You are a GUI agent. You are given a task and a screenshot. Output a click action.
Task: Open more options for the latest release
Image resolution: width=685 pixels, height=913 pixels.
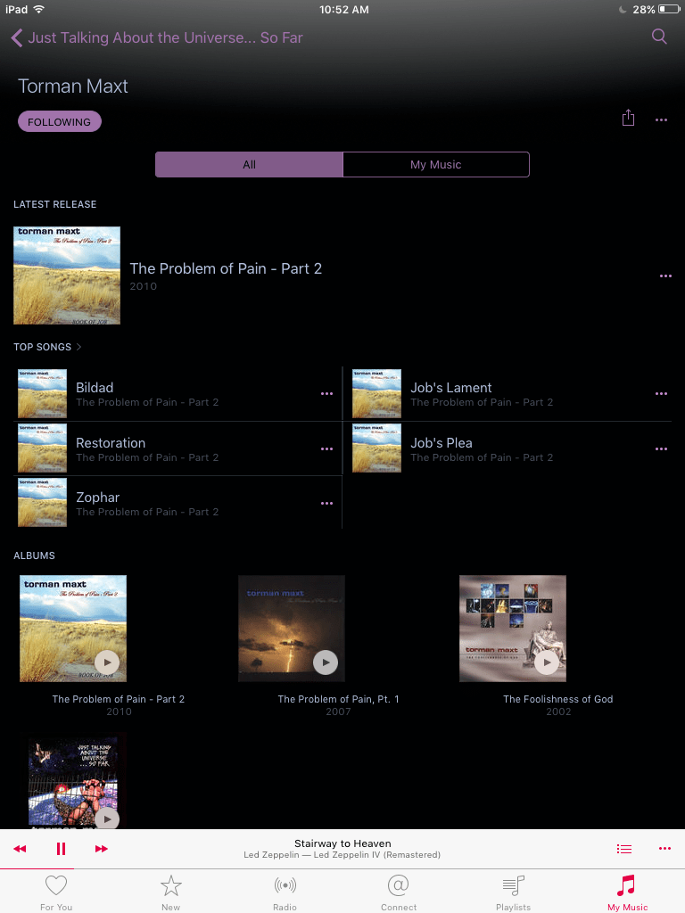pos(665,276)
